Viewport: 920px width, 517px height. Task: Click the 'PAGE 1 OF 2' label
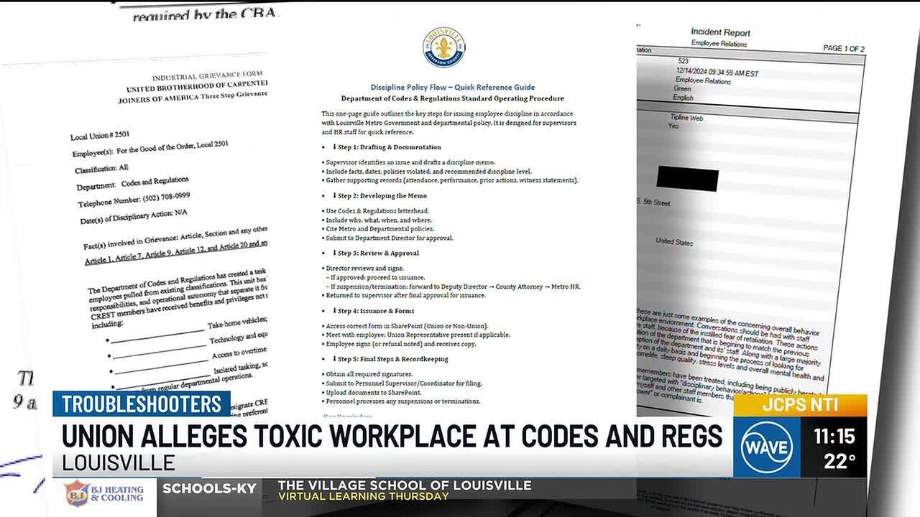[x=844, y=49]
